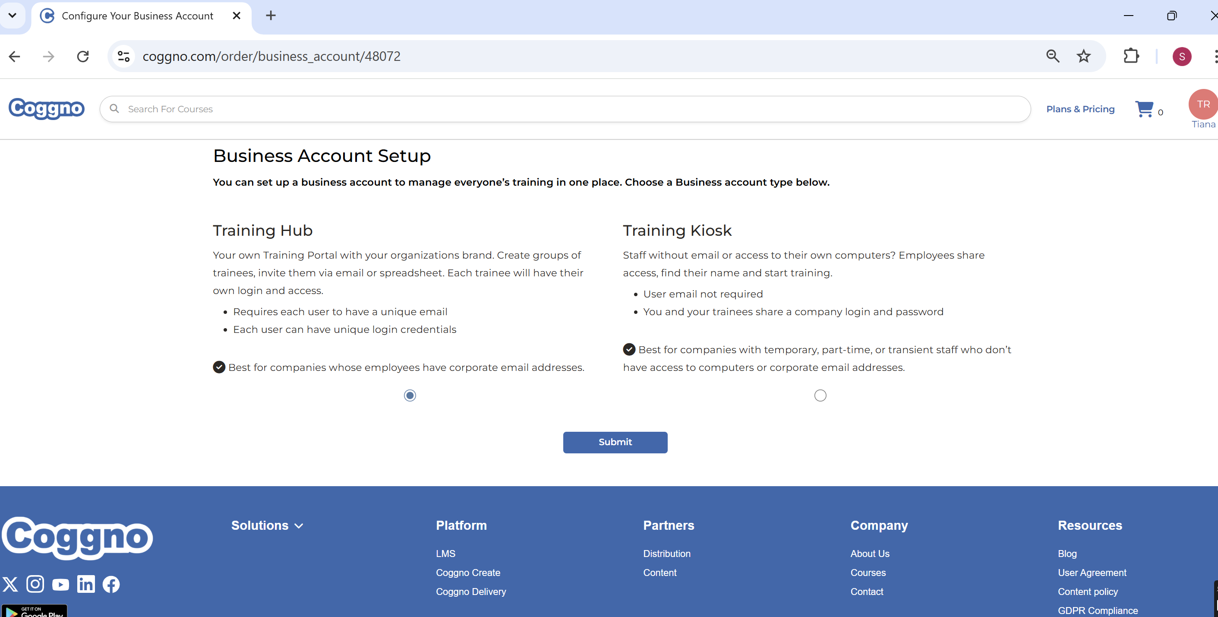Image resolution: width=1218 pixels, height=617 pixels.
Task: Click the Business Account Setup heading
Action: [x=322, y=156]
